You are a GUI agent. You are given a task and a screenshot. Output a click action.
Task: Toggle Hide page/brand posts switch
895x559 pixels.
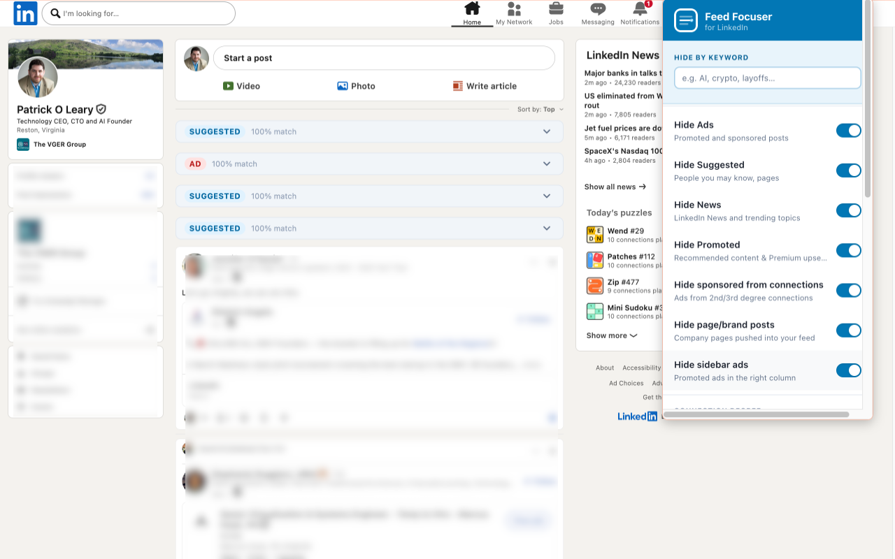(849, 331)
